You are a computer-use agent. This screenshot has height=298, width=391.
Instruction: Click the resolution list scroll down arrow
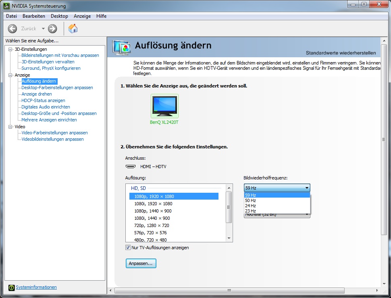pos(229,238)
